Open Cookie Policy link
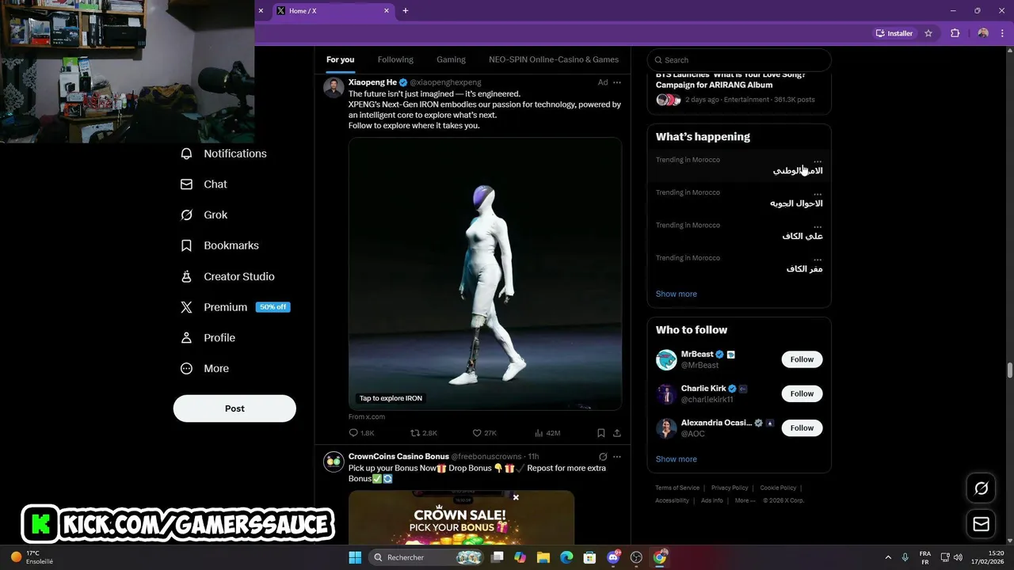Viewport: 1014px width, 570px height. pyautogui.click(x=778, y=488)
